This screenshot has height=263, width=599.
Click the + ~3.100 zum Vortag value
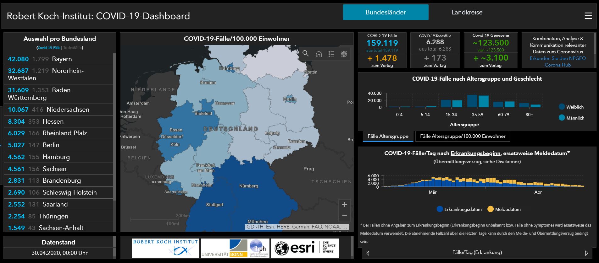point(491,58)
